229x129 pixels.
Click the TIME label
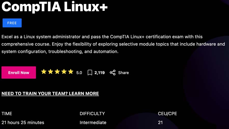click(x=7, y=114)
